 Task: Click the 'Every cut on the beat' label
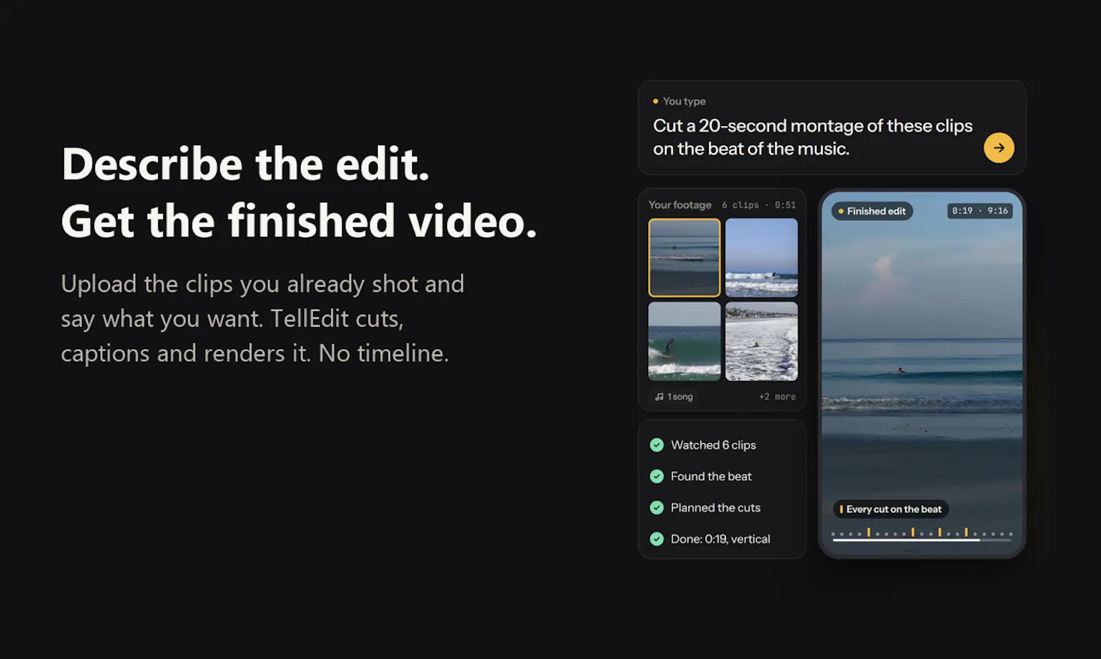(890, 509)
